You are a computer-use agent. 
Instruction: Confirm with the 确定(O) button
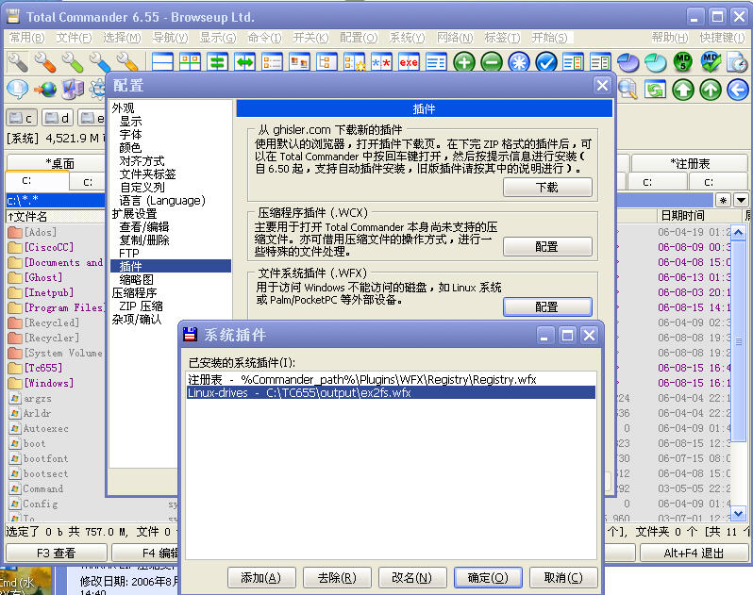pyautogui.click(x=488, y=578)
